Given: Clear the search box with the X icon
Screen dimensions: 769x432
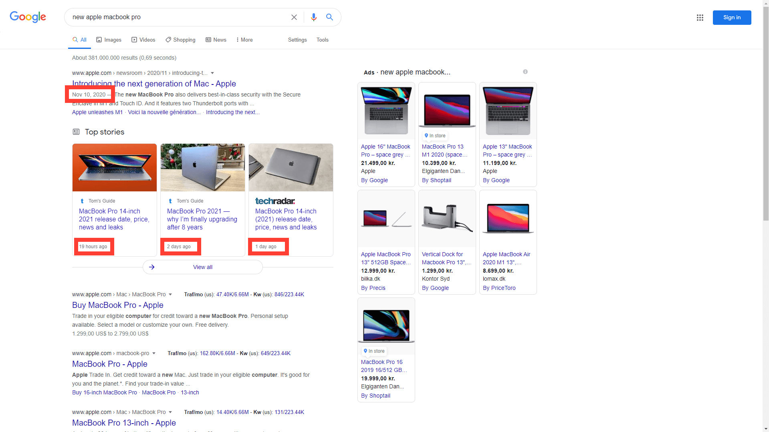Looking at the screenshot, I should [x=294, y=17].
